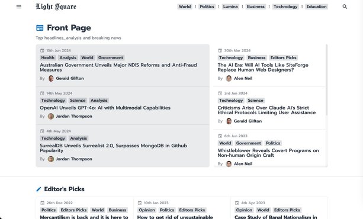
Task: Click the calendar icon beside 30th Mar 2024
Action: click(220, 50)
